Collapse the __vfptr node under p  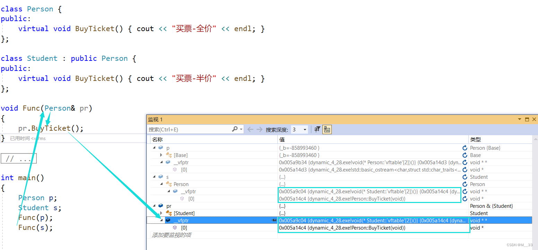pyautogui.click(x=161, y=162)
